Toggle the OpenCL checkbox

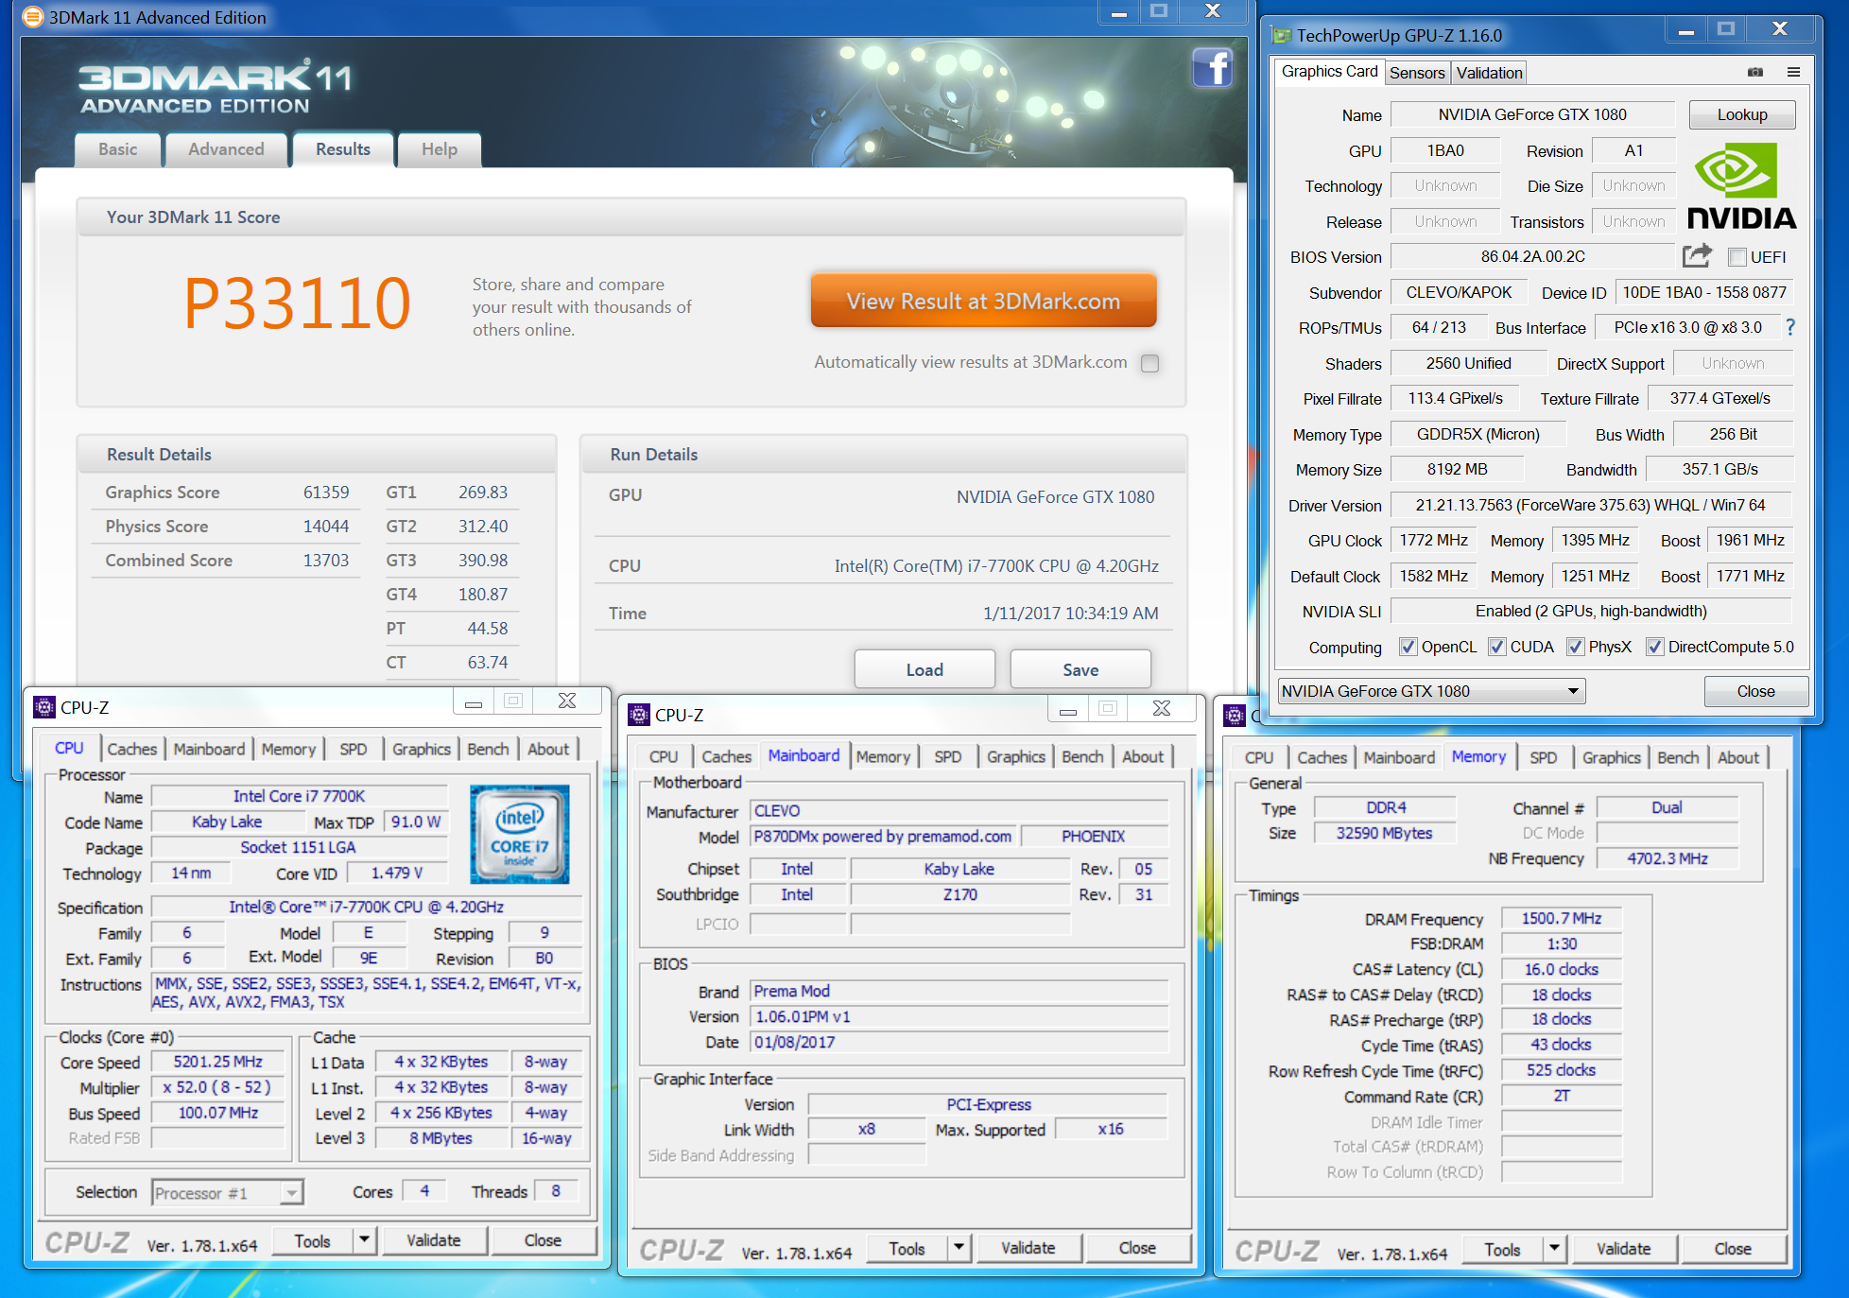pyautogui.click(x=1408, y=647)
